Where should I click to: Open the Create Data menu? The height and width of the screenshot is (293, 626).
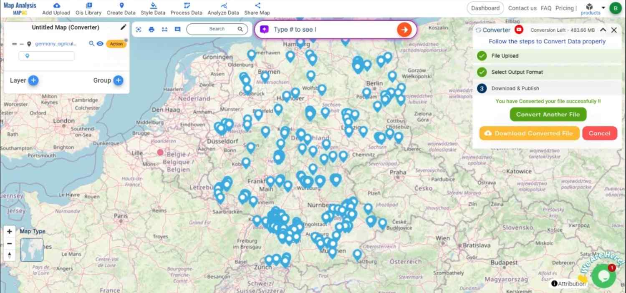121,9
